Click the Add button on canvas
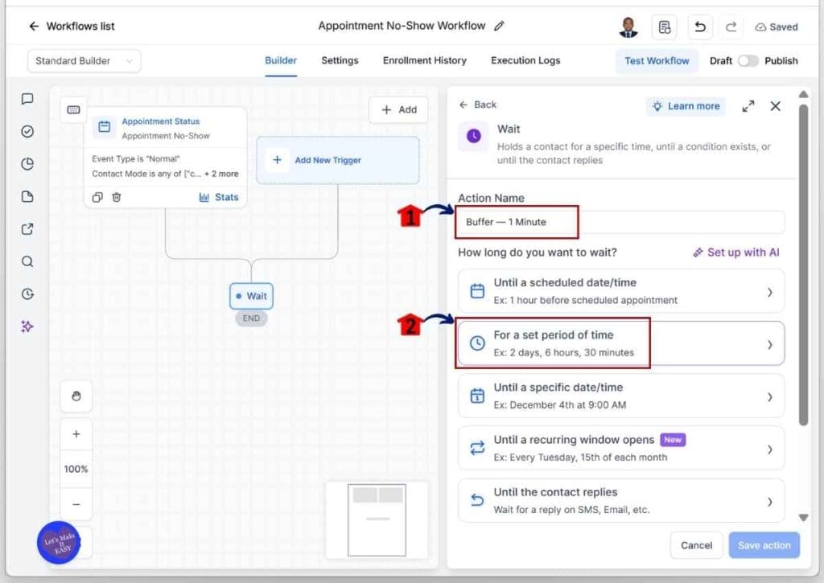The width and height of the screenshot is (824, 583). pos(399,110)
